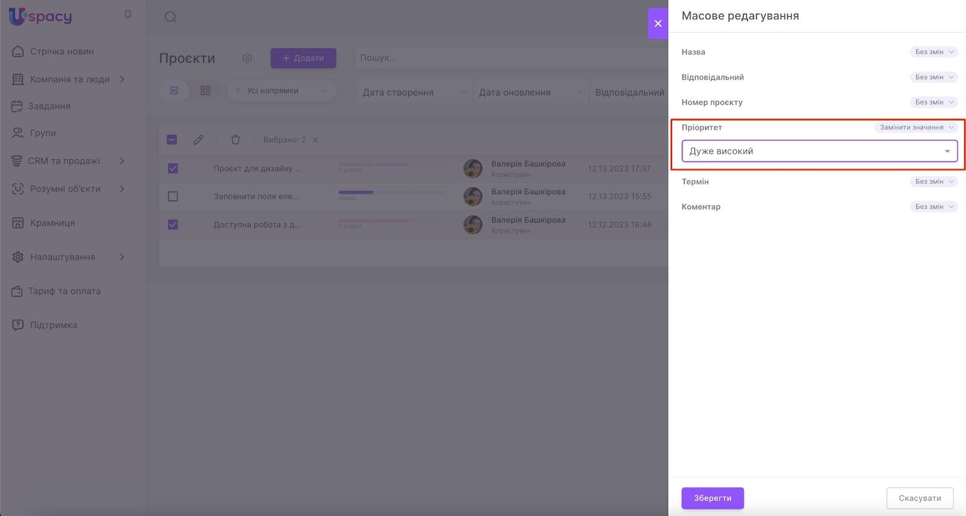
Task: Click avatar in Заповнити поля row
Action: click(x=473, y=197)
